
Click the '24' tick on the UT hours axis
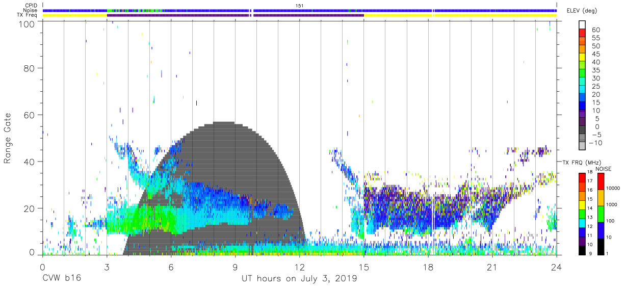(x=557, y=267)
